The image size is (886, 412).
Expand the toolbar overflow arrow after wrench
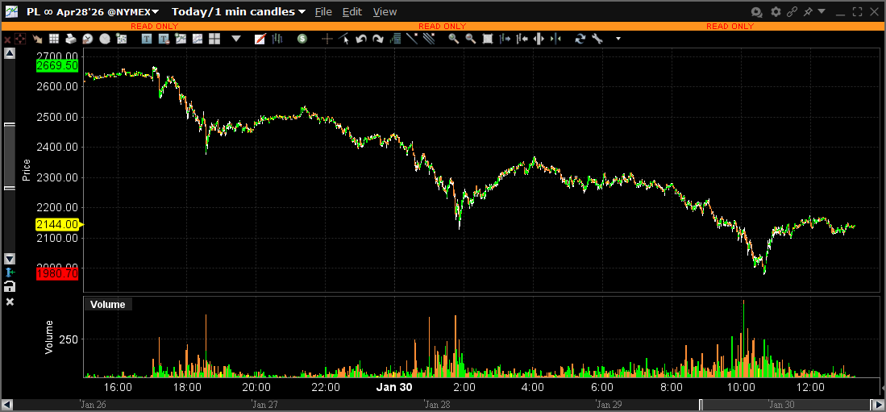[x=618, y=39]
